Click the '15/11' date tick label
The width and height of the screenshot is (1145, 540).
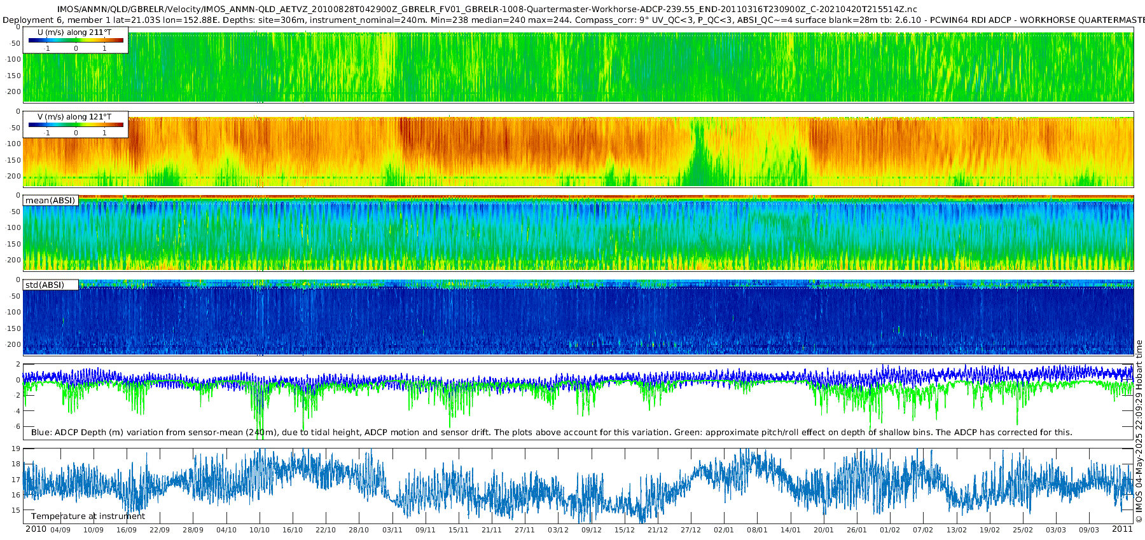pyautogui.click(x=459, y=530)
